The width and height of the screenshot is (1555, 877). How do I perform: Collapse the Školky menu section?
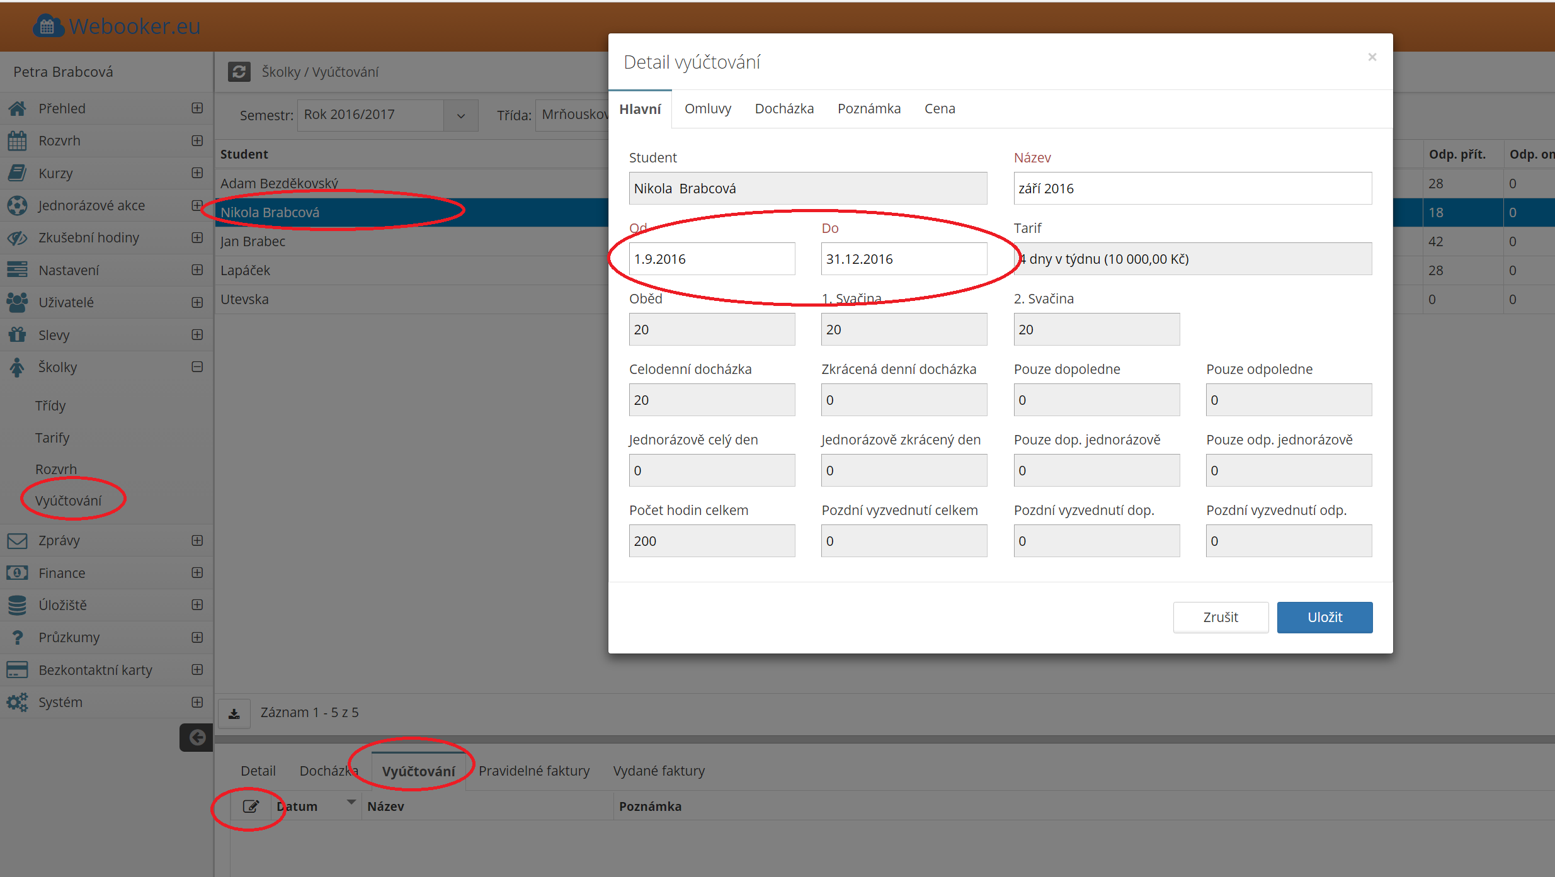coord(197,367)
